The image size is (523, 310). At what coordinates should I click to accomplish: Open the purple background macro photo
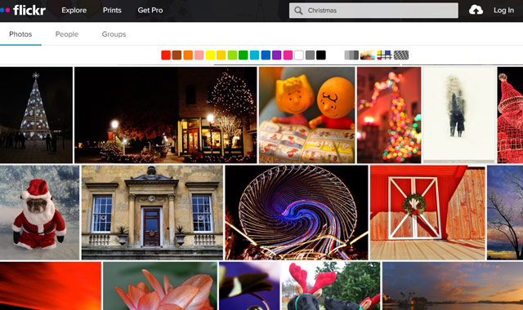coord(249,286)
